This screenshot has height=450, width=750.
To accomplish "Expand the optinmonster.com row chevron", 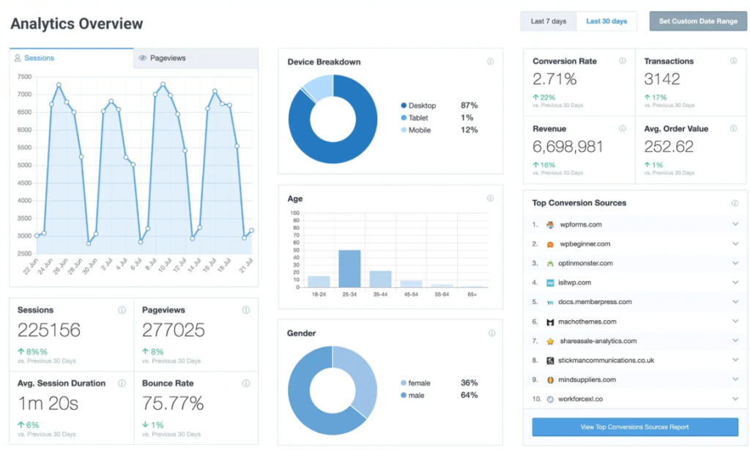I will pyautogui.click(x=735, y=263).
